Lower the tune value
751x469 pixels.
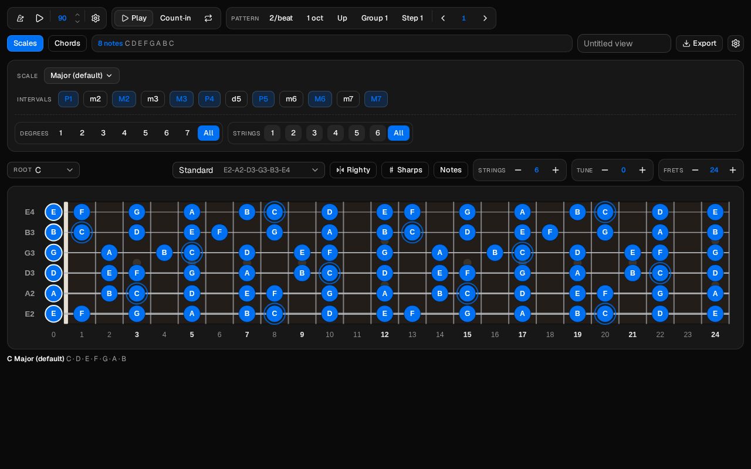pyautogui.click(x=605, y=170)
